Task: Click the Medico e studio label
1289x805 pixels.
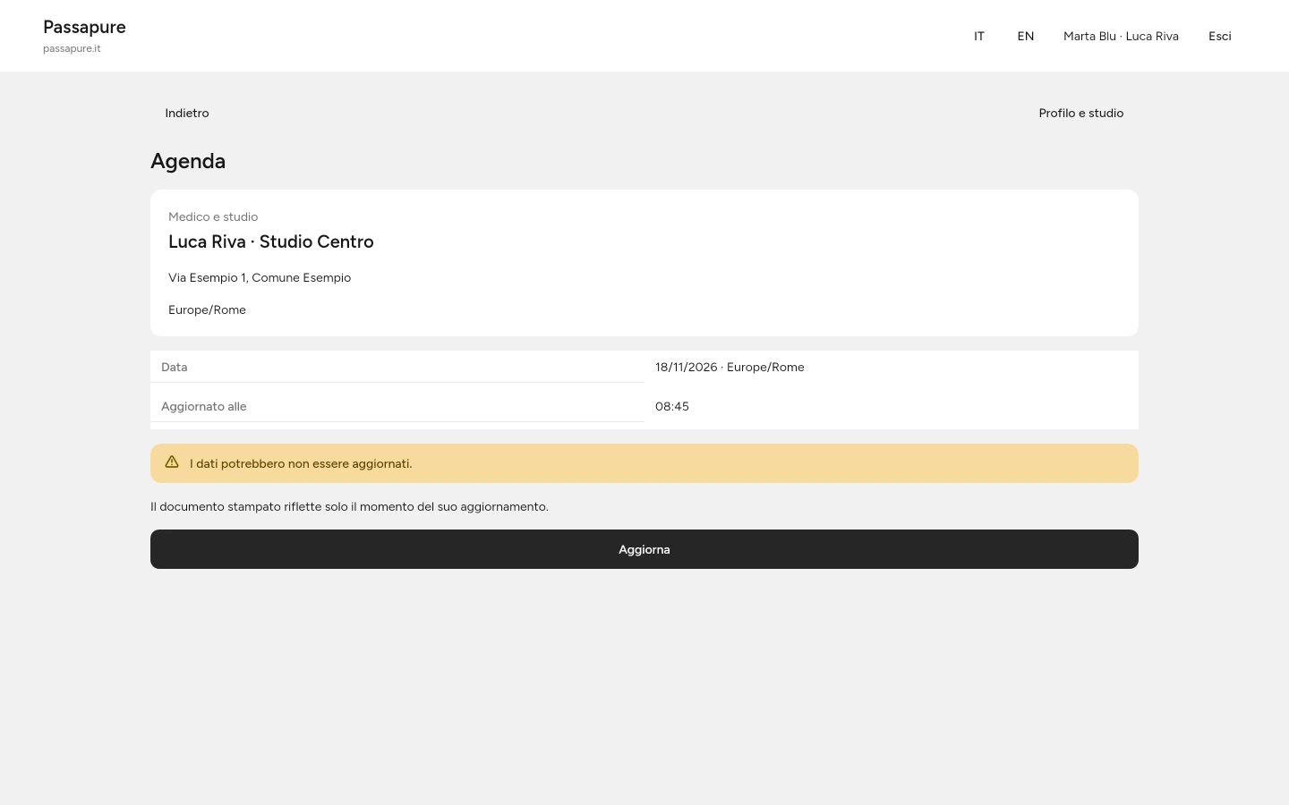Action: (213, 216)
